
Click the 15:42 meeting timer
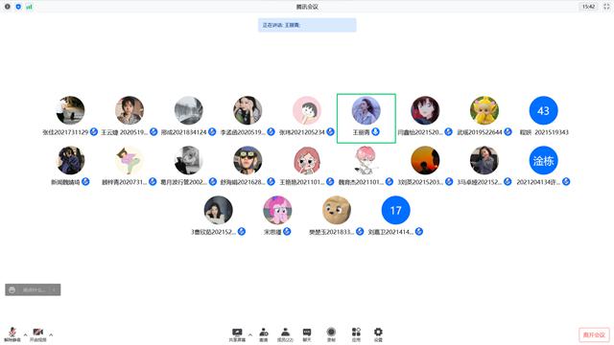point(588,7)
